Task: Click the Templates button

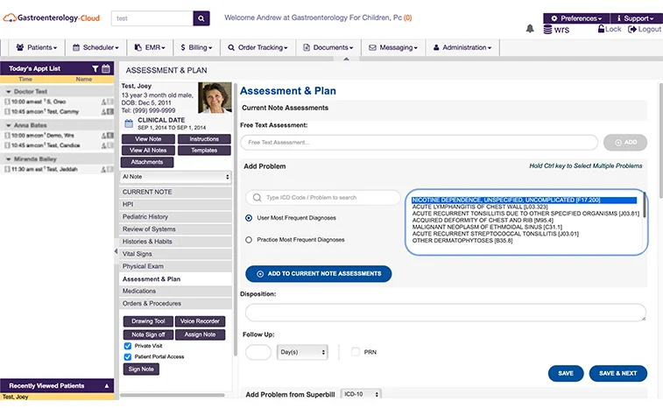Action: pyautogui.click(x=204, y=150)
